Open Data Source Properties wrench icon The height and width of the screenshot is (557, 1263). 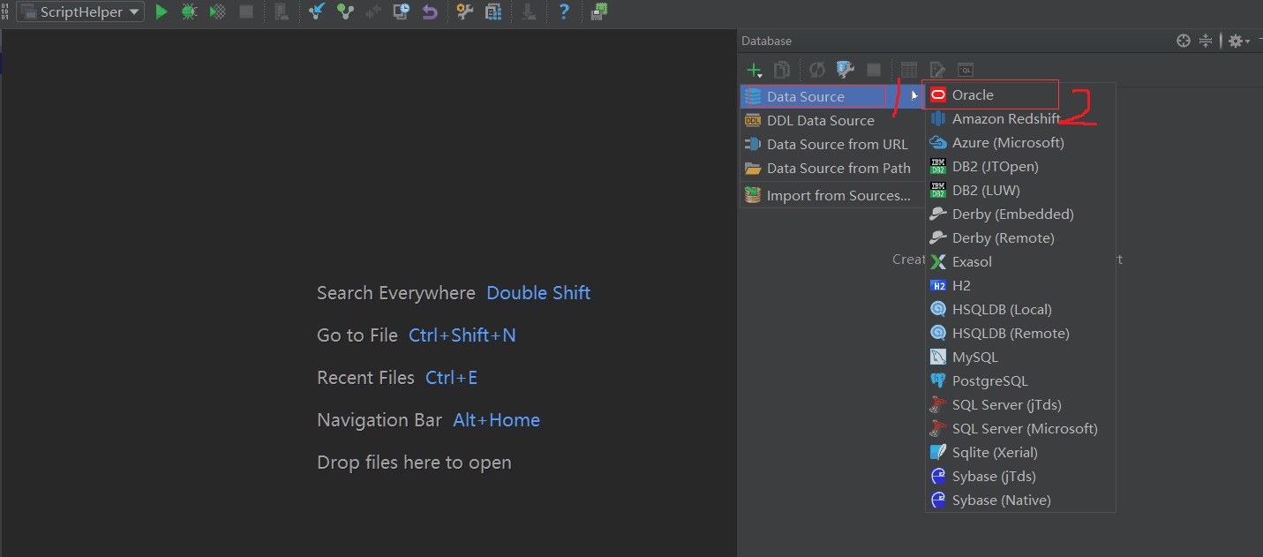845,69
